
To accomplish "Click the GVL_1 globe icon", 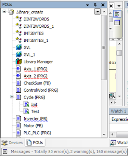I will click(x=19, y=54).
